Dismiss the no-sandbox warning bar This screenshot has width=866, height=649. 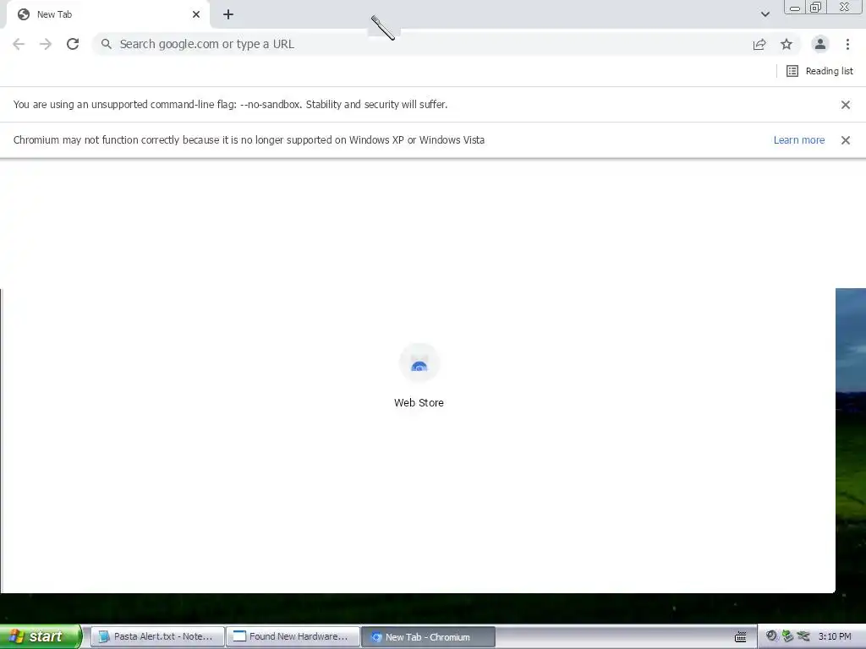coord(846,105)
